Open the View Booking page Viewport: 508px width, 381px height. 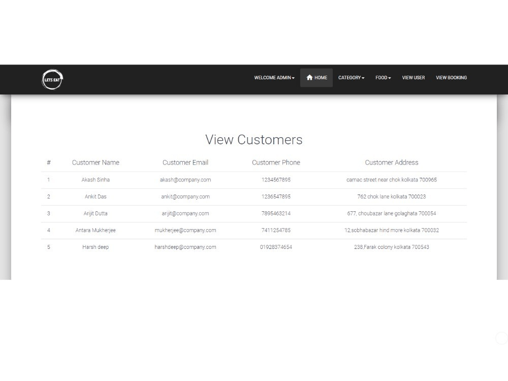click(451, 78)
